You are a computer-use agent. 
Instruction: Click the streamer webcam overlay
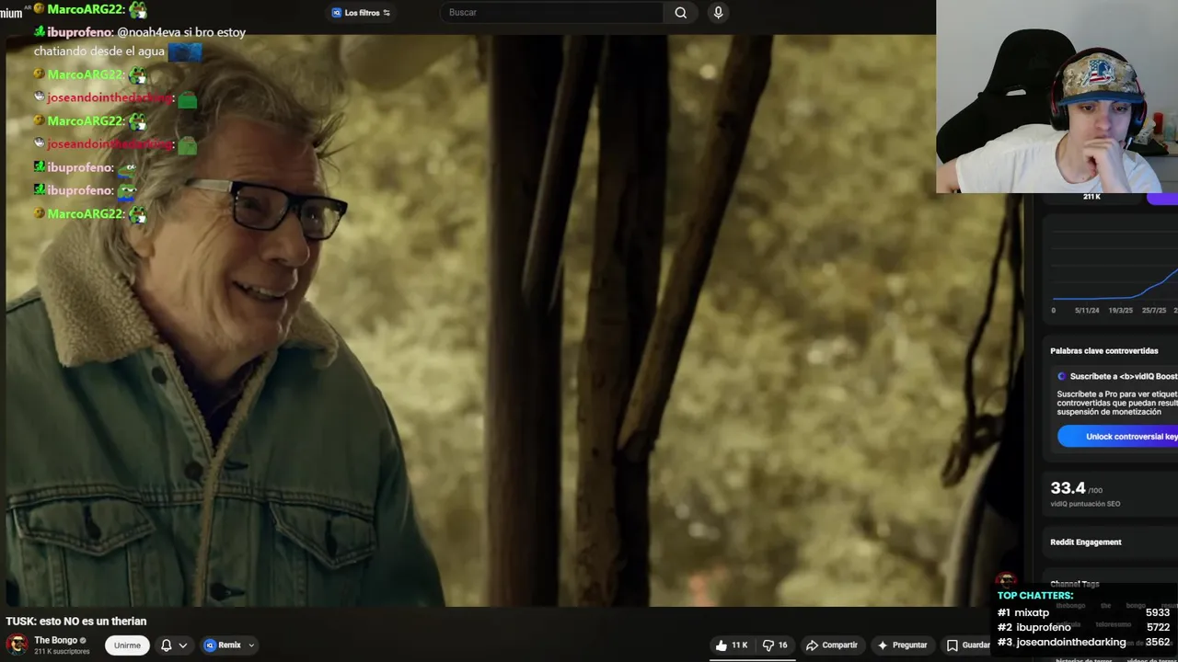[1057, 97]
